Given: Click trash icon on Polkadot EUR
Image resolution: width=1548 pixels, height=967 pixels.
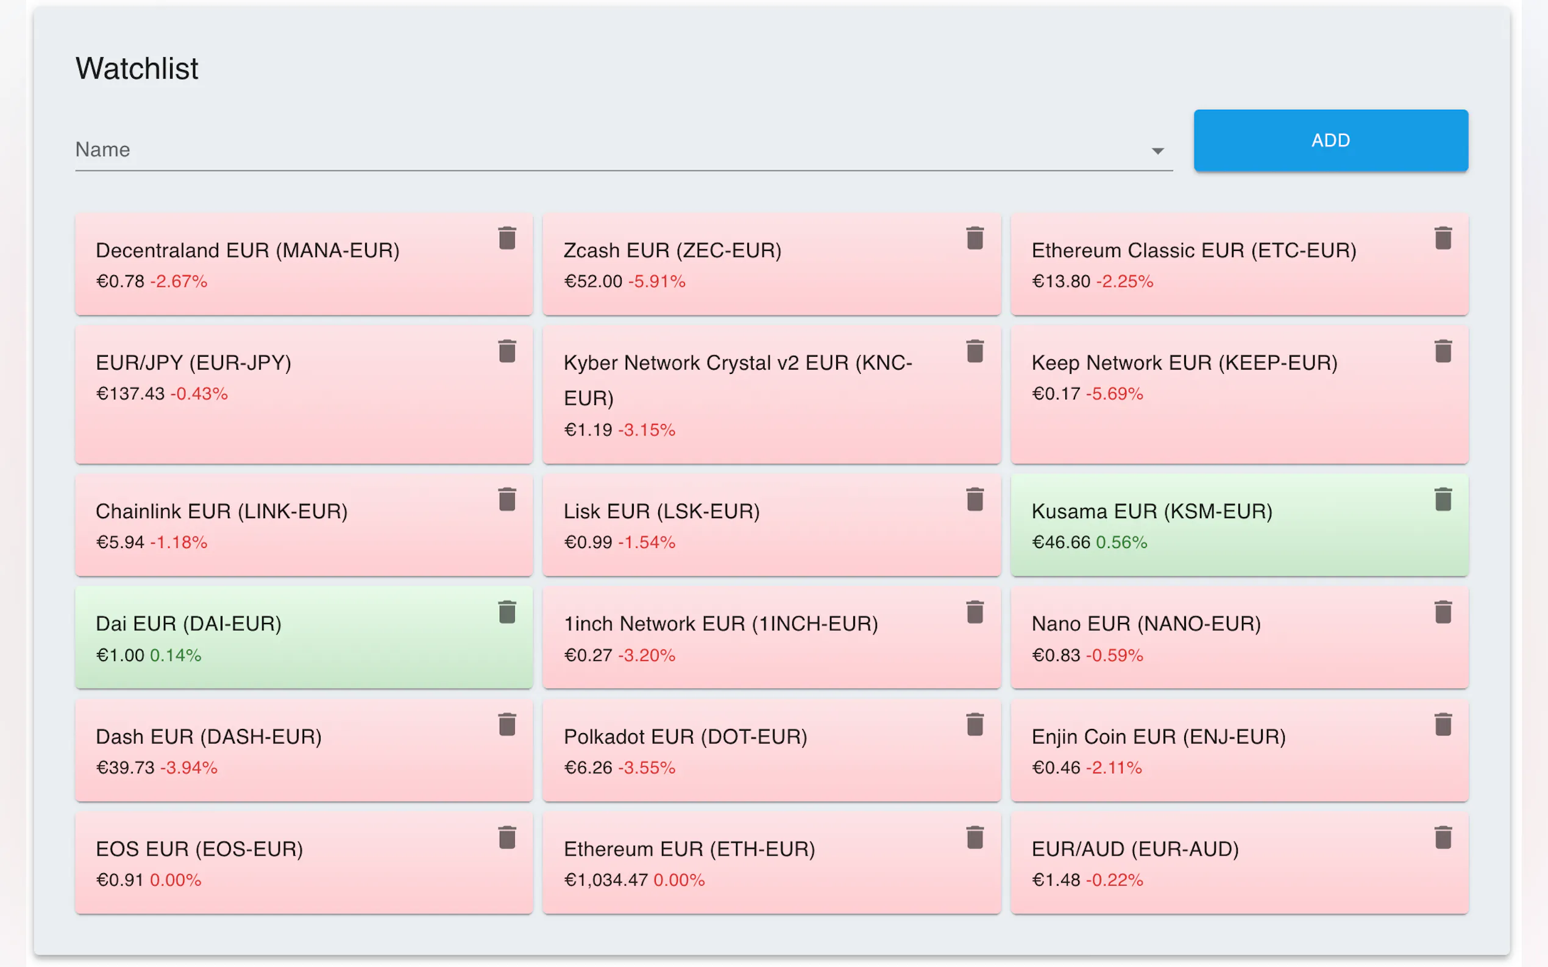Looking at the screenshot, I should coord(975,725).
